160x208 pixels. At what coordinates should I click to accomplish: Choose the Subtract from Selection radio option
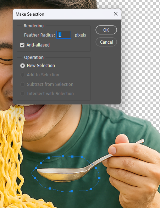click(x=23, y=84)
